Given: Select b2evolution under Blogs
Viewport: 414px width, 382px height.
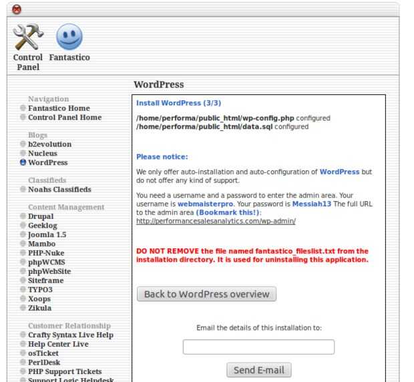Looking at the screenshot, I should pyautogui.click(x=49, y=144).
